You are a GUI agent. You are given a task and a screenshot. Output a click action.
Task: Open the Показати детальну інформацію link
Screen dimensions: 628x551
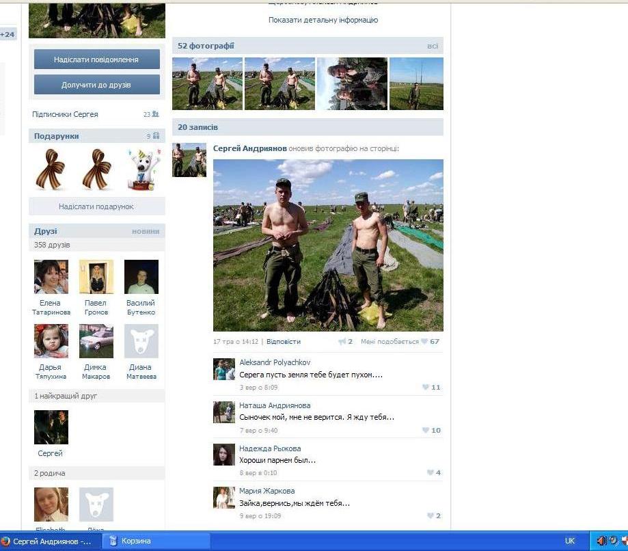[323, 20]
